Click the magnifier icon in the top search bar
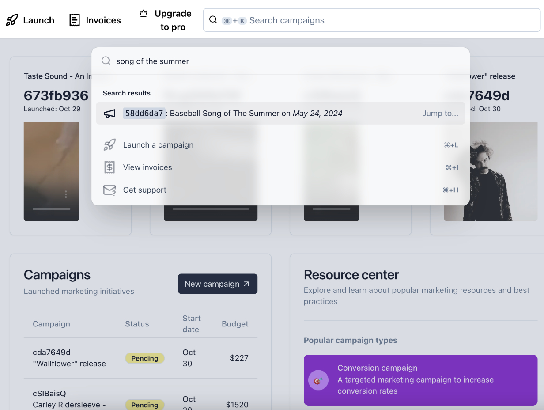544x410 pixels. tap(213, 20)
